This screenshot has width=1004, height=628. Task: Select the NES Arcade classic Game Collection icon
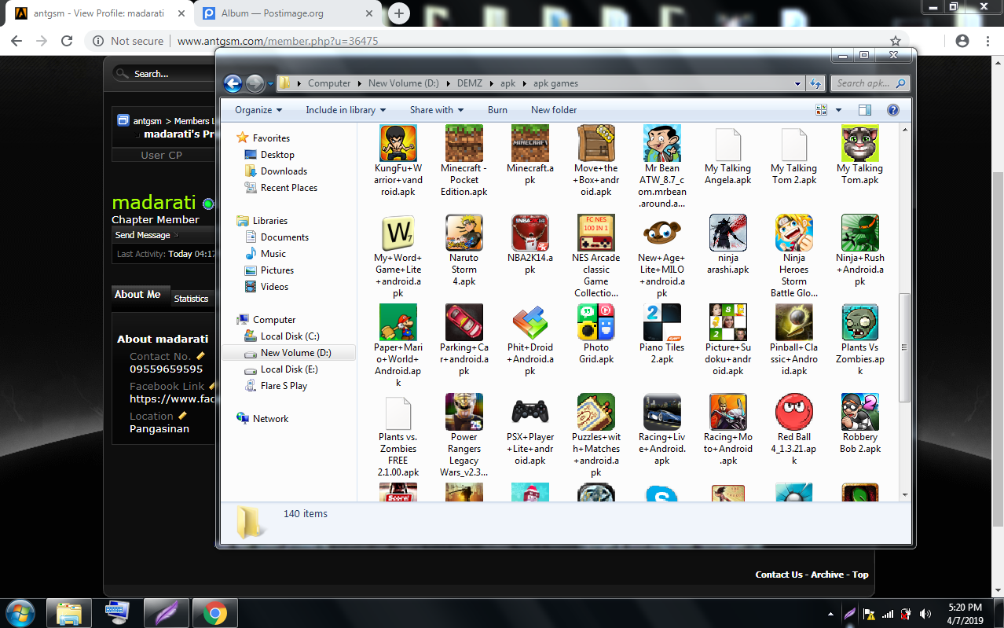[x=596, y=233]
